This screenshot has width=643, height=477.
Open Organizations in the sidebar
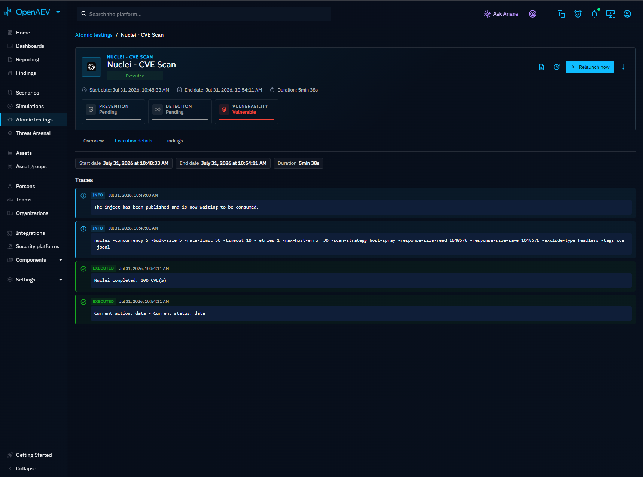coord(34,213)
